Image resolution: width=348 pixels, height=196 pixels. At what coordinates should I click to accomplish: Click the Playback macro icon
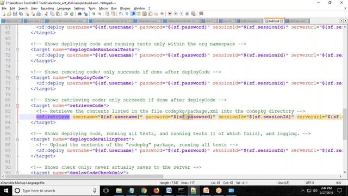click(181, 14)
